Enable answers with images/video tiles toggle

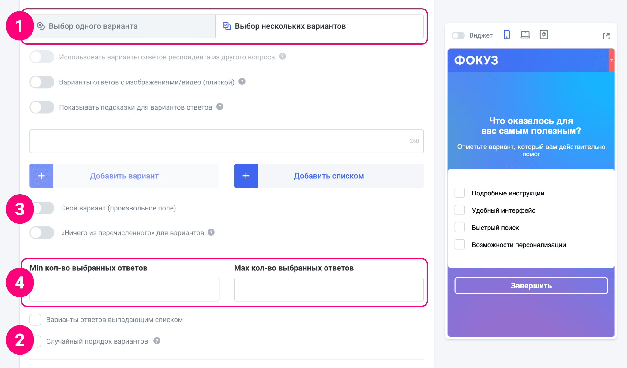(x=42, y=82)
